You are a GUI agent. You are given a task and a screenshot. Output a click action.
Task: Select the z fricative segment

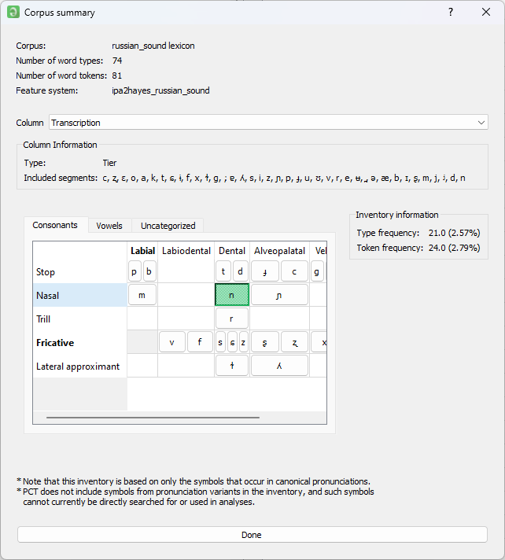tap(244, 342)
